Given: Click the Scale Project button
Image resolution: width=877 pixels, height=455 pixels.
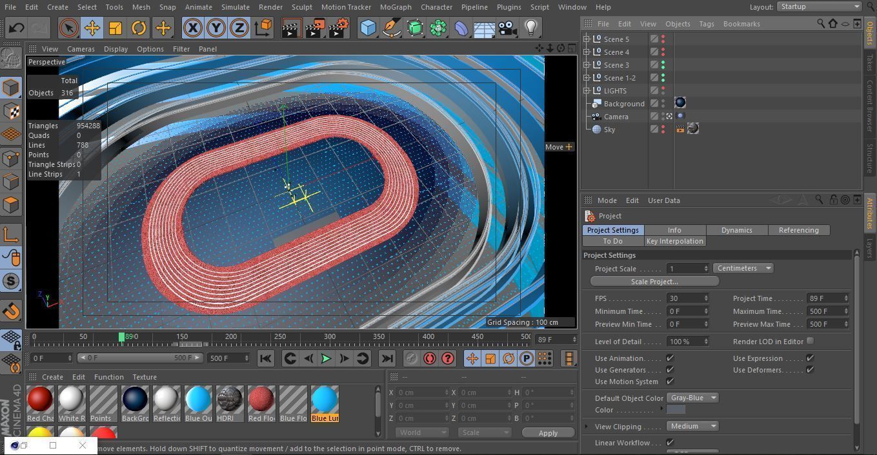Looking at the screenshot, I should pos(654,281).
